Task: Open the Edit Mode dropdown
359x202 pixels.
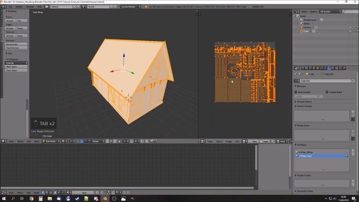Action: tap(51, 141)
